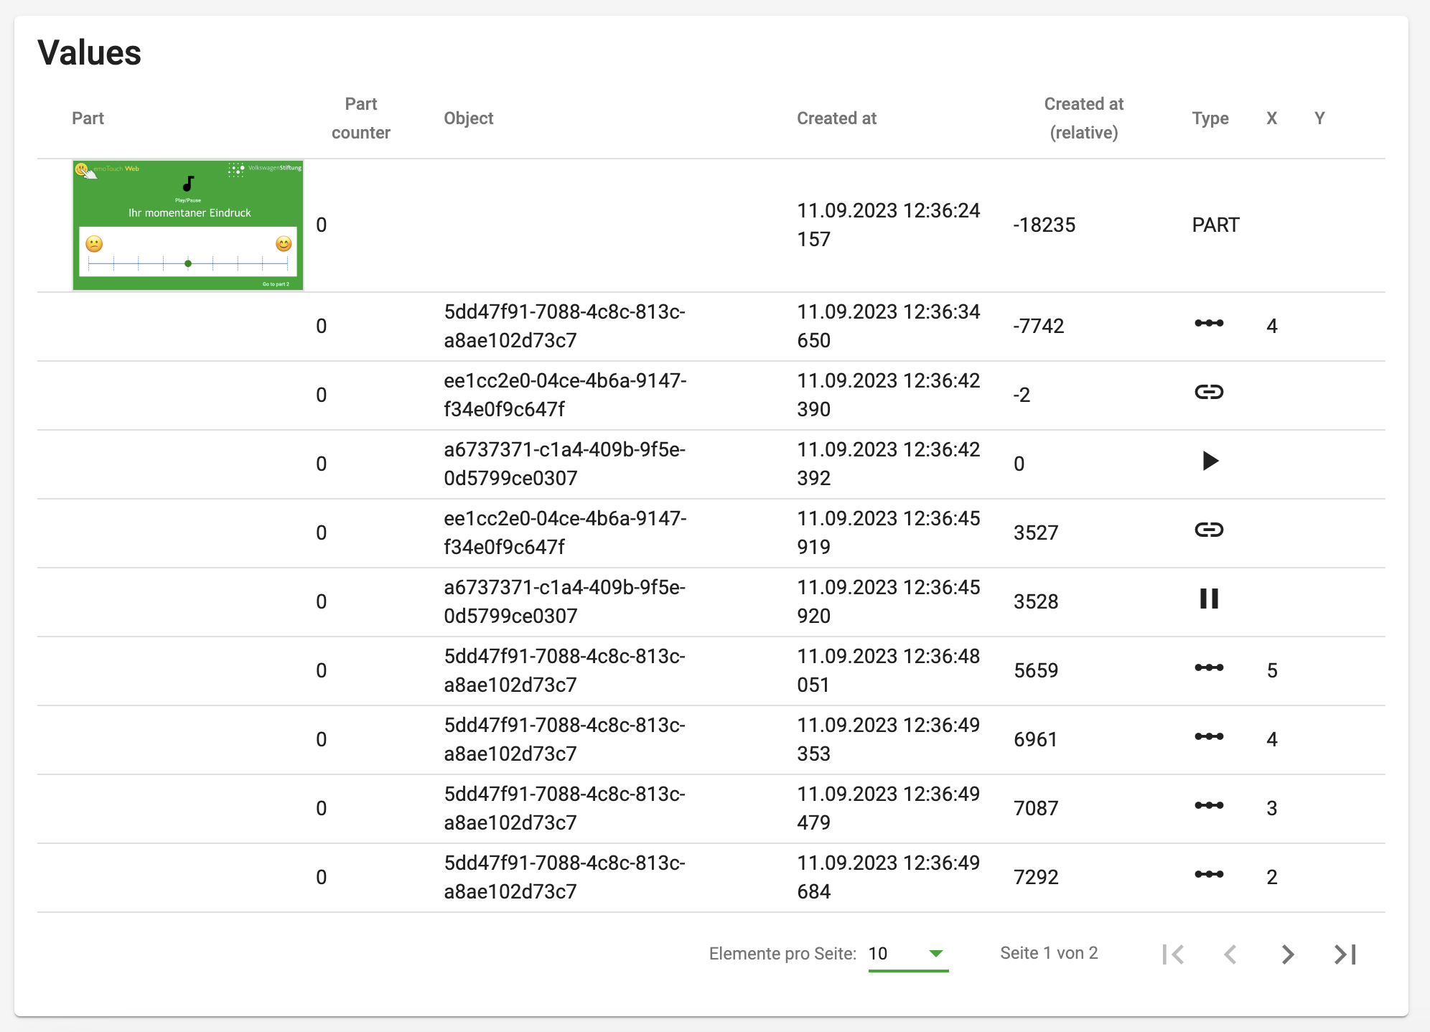Click the slider type icon in the 7292 row

1209,874
